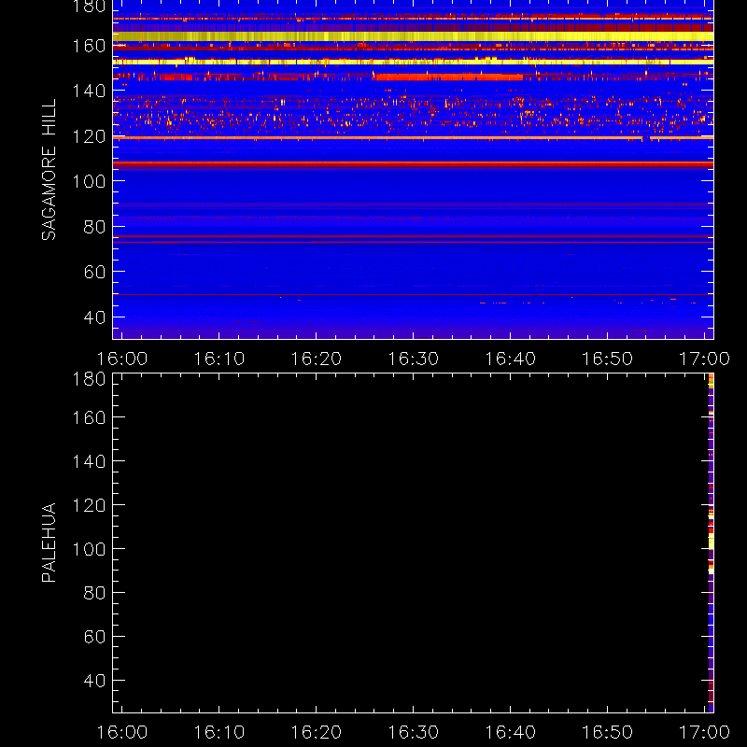The image size is (747, 747).
Task: Pick the 16:50 time label under Sagamore Hill plot
Action: tap(608, 359)
